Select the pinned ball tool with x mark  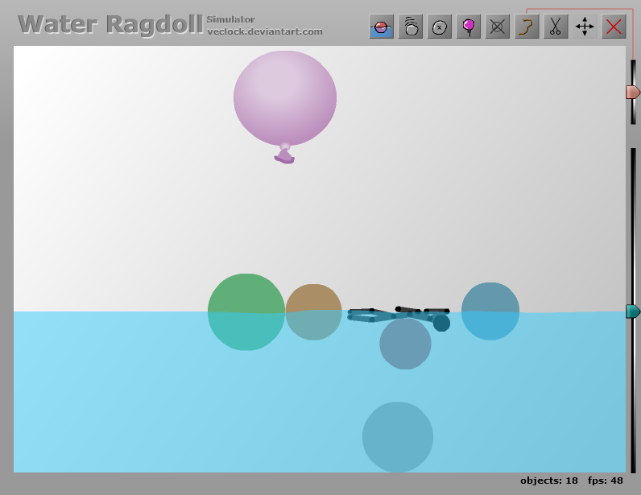[440, 27]
